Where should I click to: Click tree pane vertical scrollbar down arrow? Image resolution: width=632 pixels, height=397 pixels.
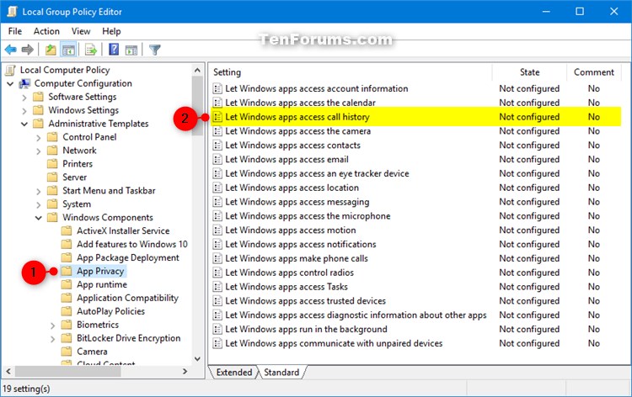197,359
